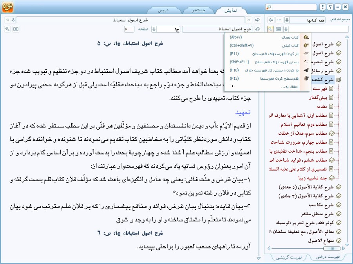Open the فهرست گزینشی tab
This screenshot has width=353, height=264.
coord(289,257)
